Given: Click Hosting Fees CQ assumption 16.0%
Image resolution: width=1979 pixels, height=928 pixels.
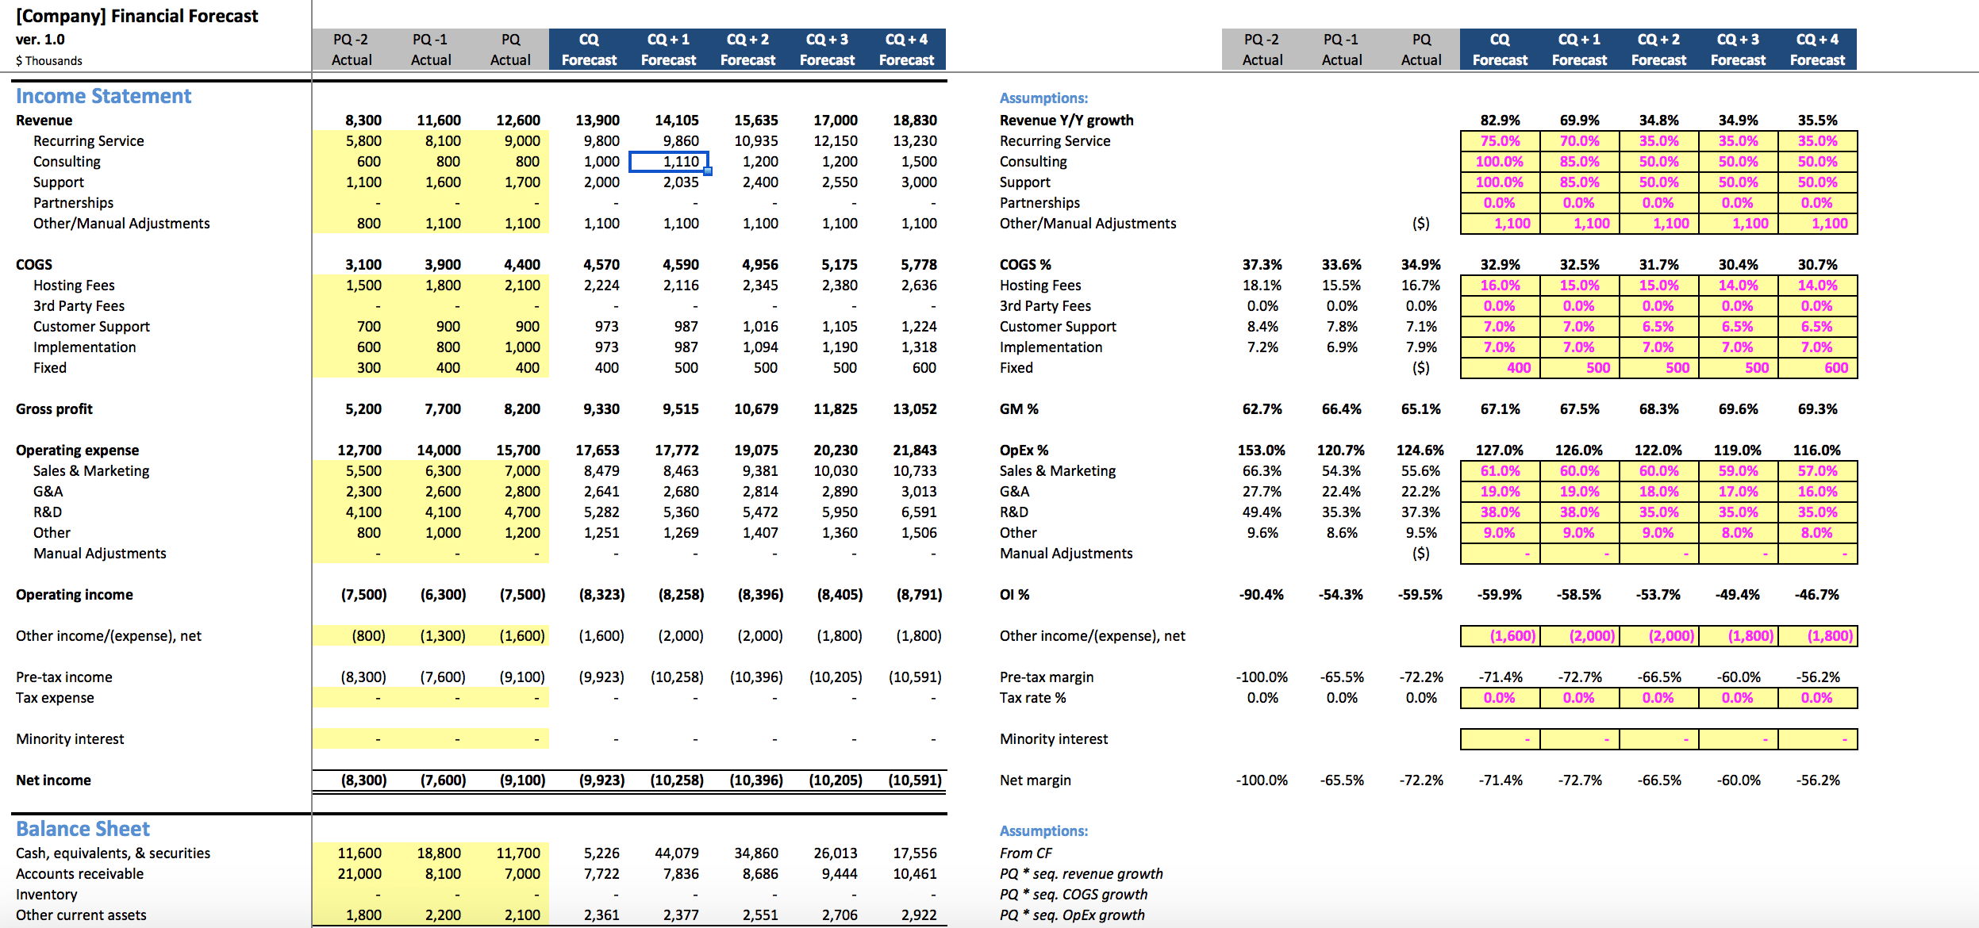Looking at the screenshot, I should pyautogui.click(x=1500, y=286).
